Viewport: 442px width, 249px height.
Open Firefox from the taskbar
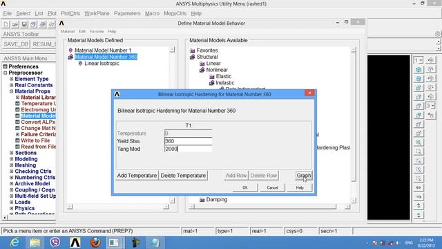(95, 243)
